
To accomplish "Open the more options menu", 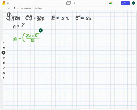I will (118, 3).
